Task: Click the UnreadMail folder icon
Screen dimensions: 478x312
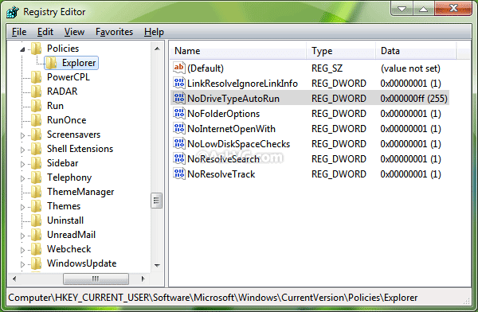Action: click(x=37, y=235)
